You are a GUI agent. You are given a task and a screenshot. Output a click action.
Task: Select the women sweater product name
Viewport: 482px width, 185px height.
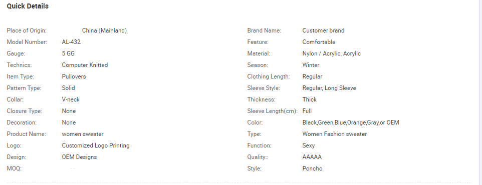point(83,134)
